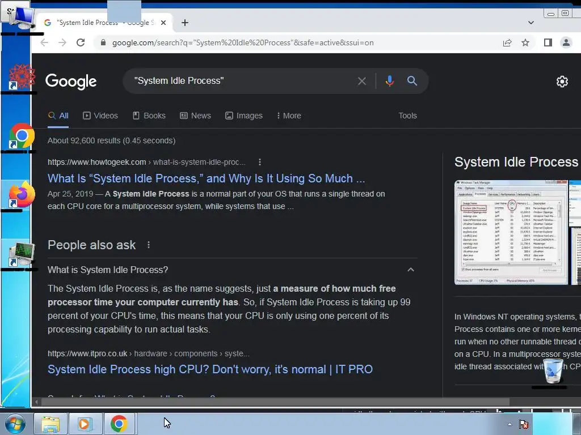Select the Firefox desktop shortcut

pyautogui.click(x=22, y=195)
